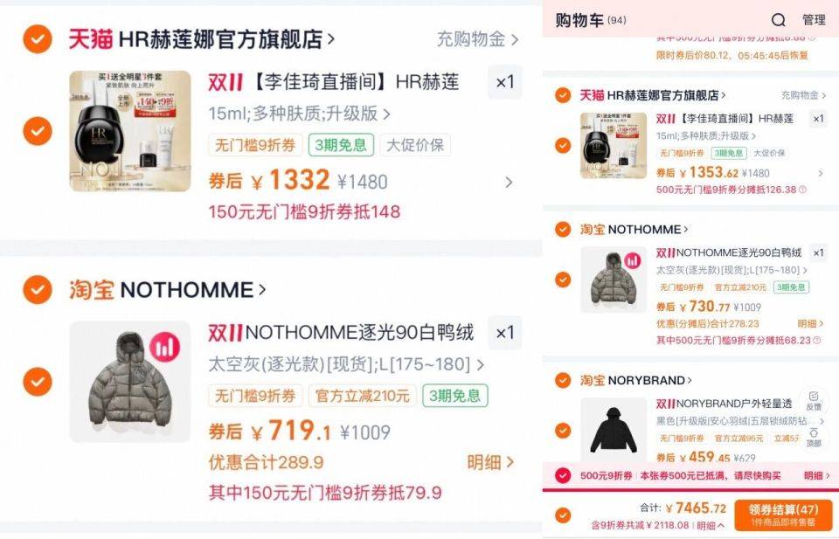
Task: Toggle the select-all checkbox beside 合计
Action: [562, 515]
